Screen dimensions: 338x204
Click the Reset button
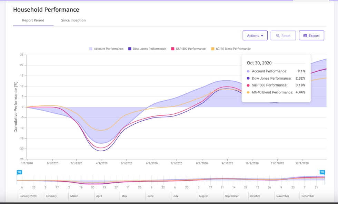click(x=283, y=35)
